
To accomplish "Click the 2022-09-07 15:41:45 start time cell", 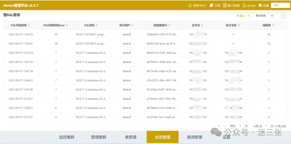I will (x=21, y=62).
